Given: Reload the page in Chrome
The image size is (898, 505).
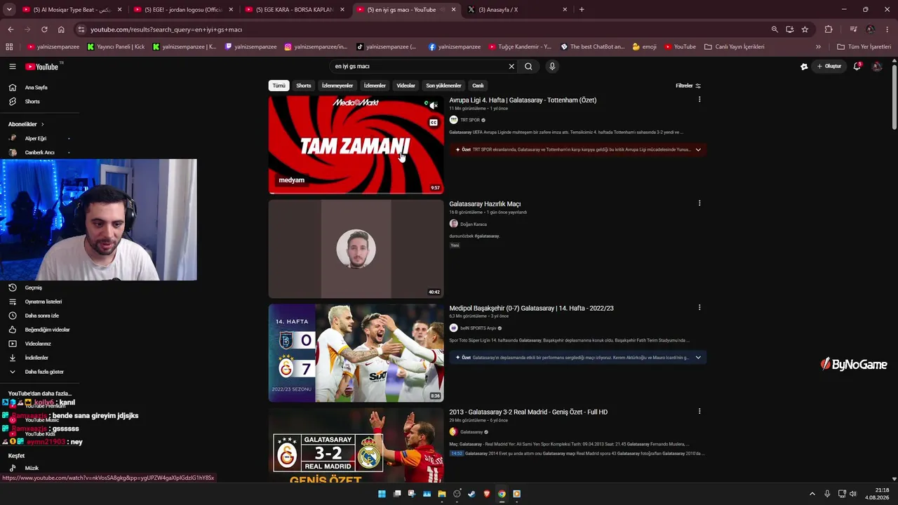Looking at the screenshot, I should tap(44, 29).
